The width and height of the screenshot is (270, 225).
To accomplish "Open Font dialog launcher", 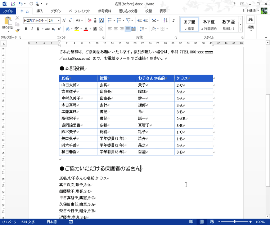I will (103, 38).
